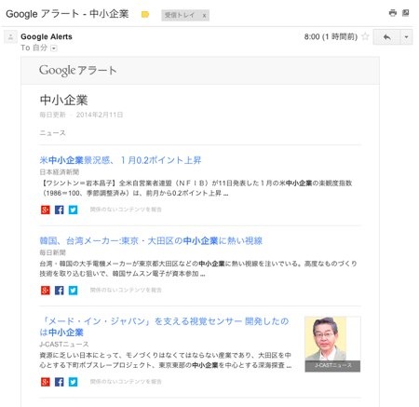Report irrelevant content for the 毎日新聞 article
The image size is (419, 407).
pyautogui.click(x=126, y=290)
